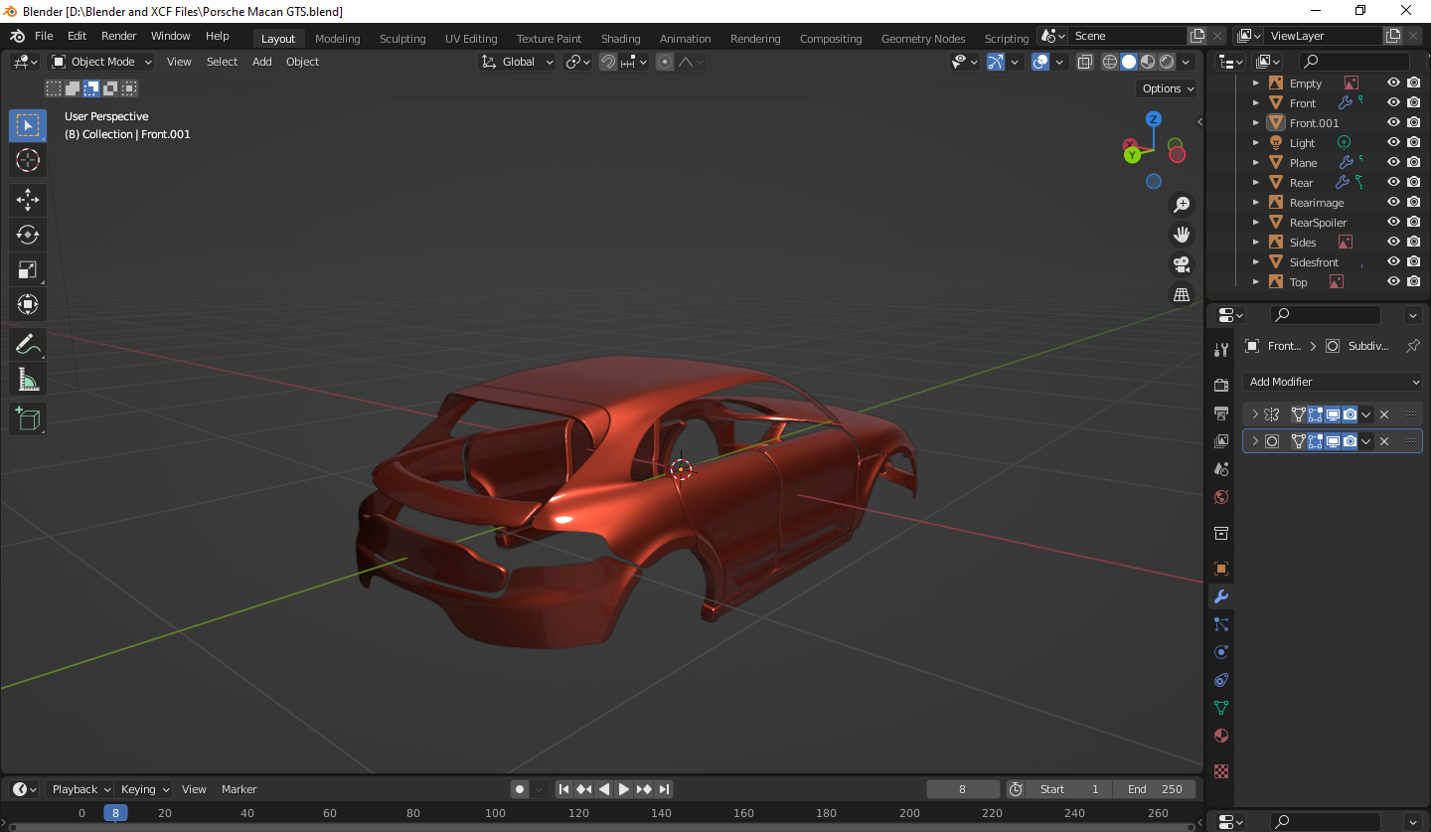Switch viewport shading to Material Preview

coord(1148,62)
